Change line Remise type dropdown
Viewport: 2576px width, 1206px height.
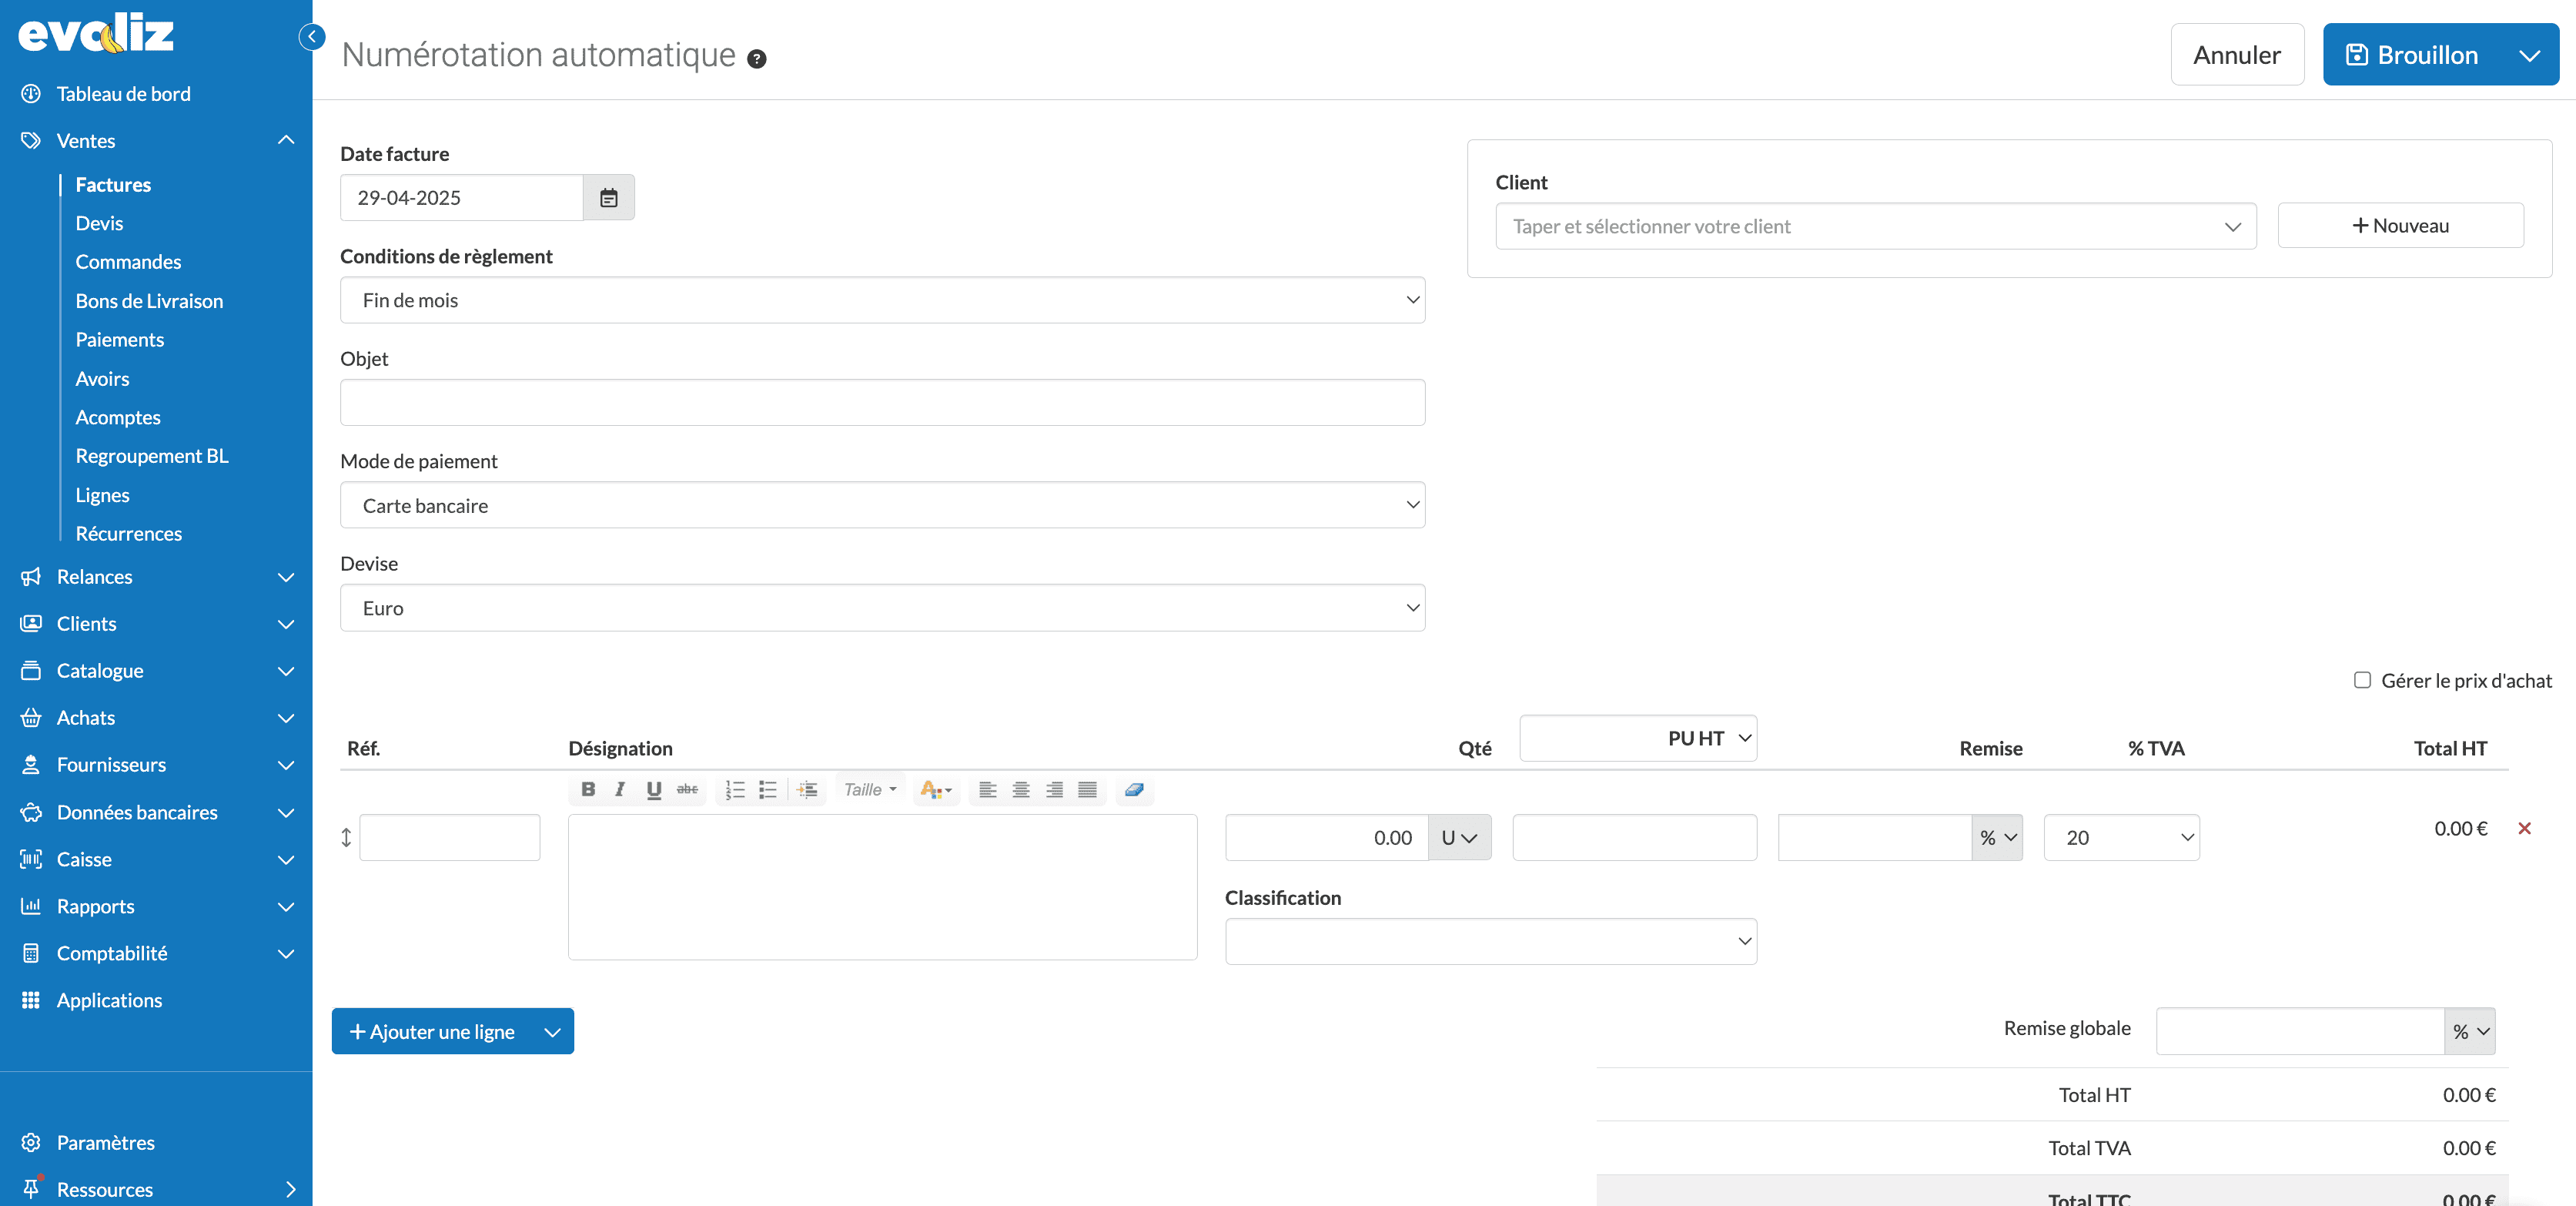tap(1997, 837)
